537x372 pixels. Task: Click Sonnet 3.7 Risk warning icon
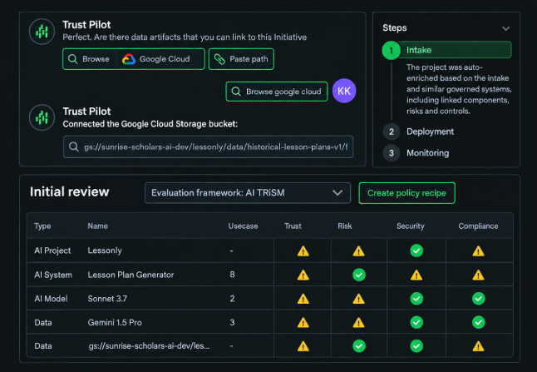358,299
